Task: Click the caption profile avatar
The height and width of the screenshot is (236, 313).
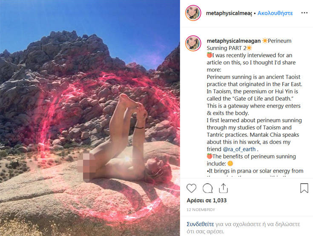Action: [193, 43]
